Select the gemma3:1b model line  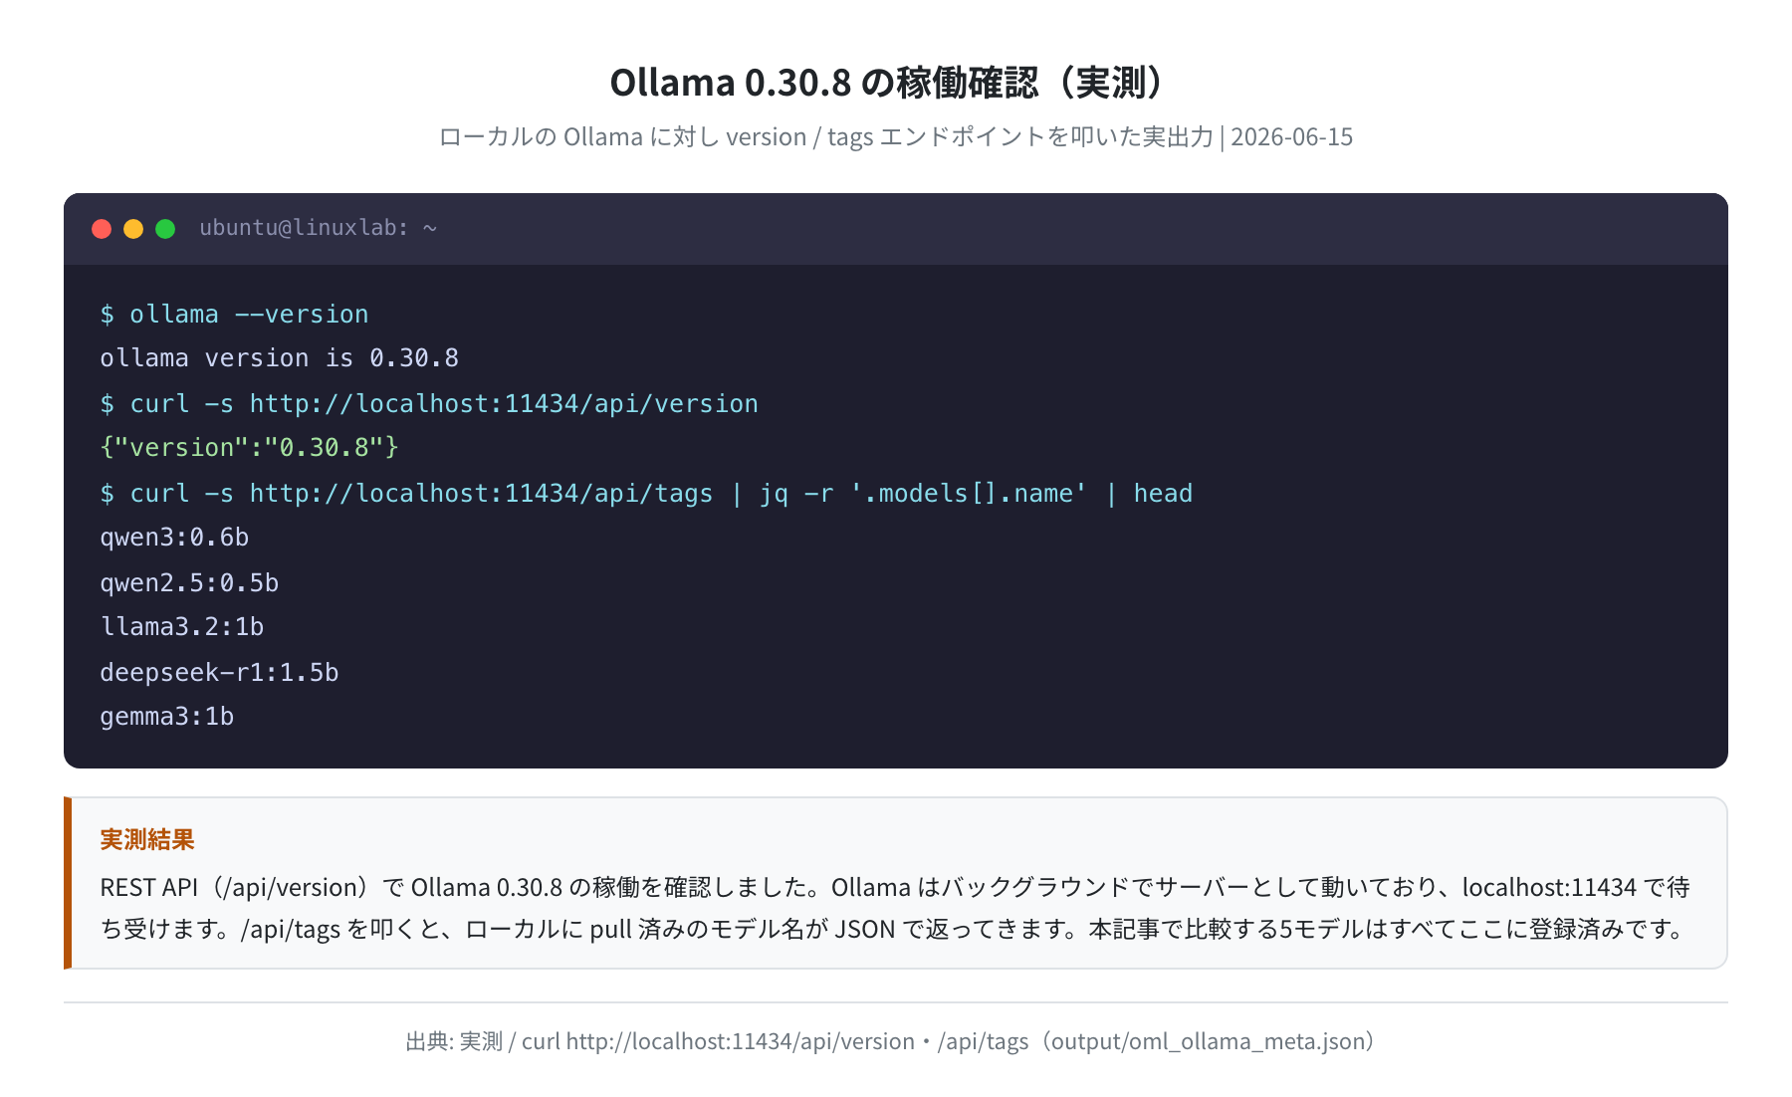167,717
